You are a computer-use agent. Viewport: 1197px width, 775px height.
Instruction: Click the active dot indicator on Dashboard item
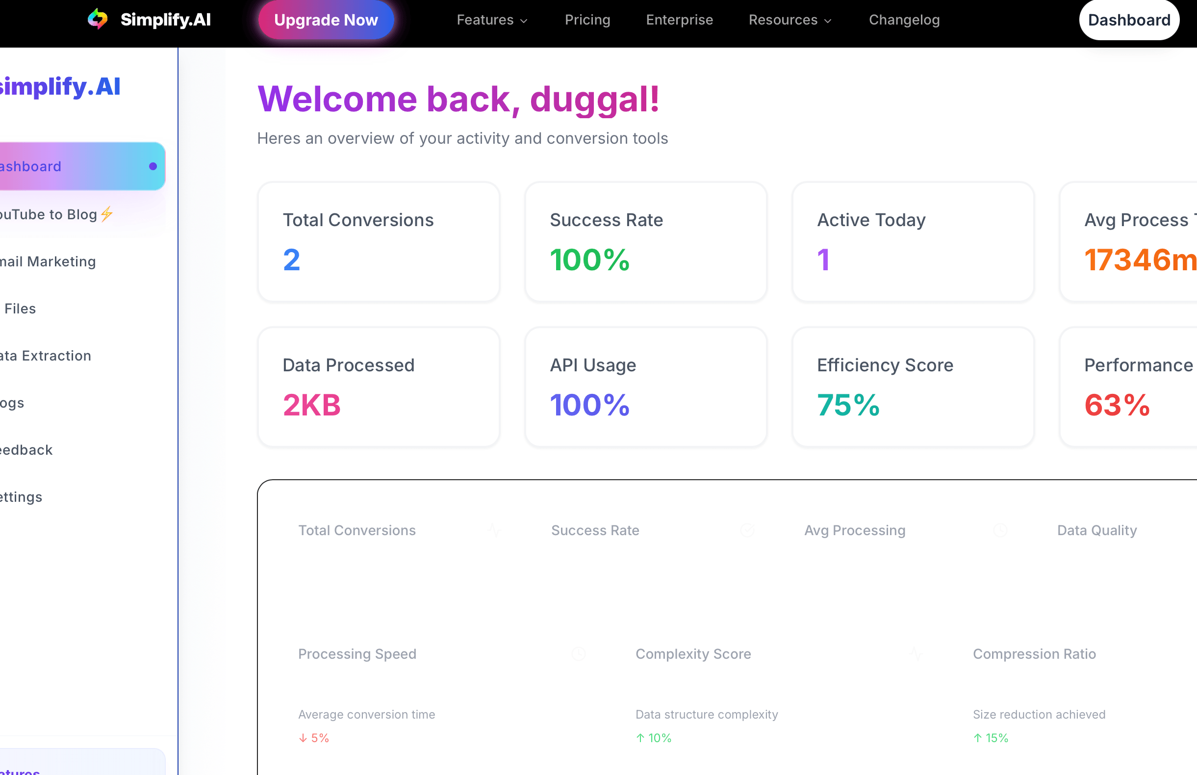pyautogui.click(x=153, y=166)
